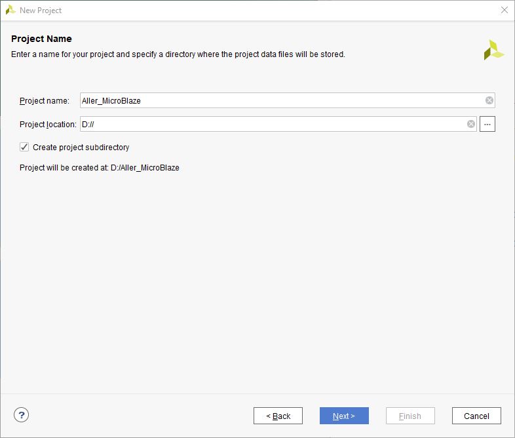The image size is (515, 438).
Task: Focus the Project name input field
Action: pos(282,100)
